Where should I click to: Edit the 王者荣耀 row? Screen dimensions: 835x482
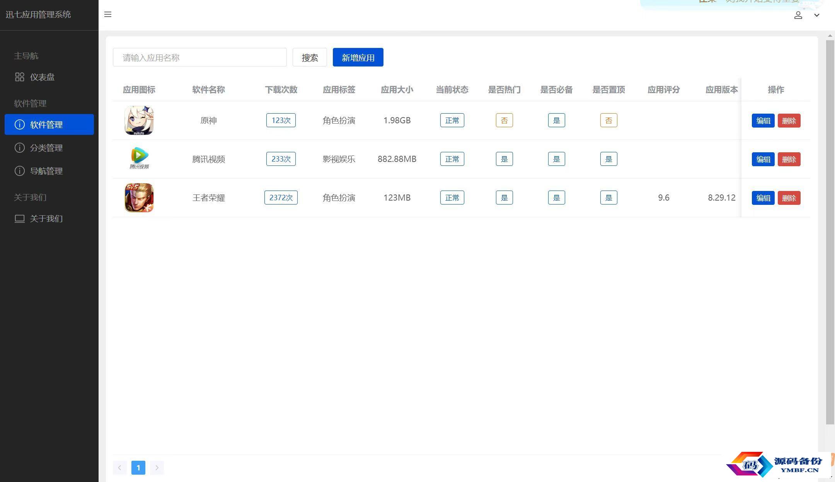pos(763,198)
